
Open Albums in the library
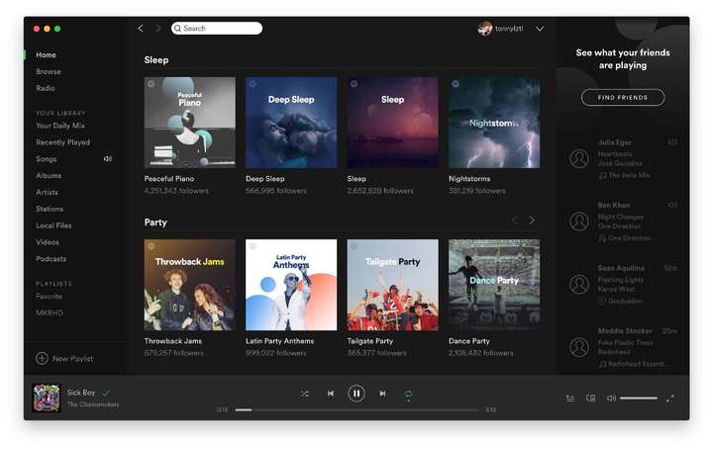[49, 176]
